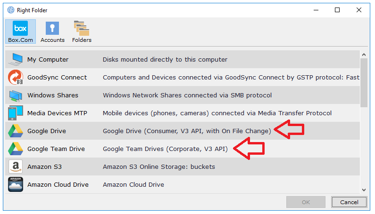This screenshot has width=375, height=214.
Task: Click the Media Devices MTP icon
Action: click(x=16, y=113)
